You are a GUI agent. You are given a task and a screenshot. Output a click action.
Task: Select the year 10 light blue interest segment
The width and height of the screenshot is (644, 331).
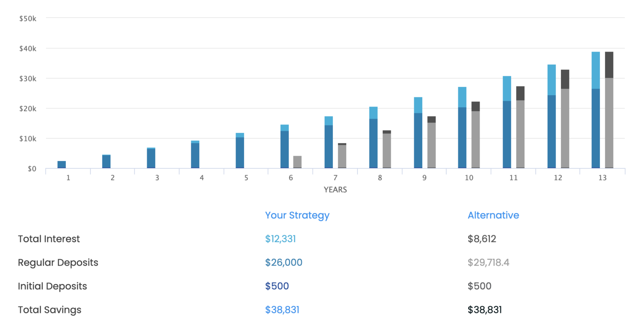462,97
